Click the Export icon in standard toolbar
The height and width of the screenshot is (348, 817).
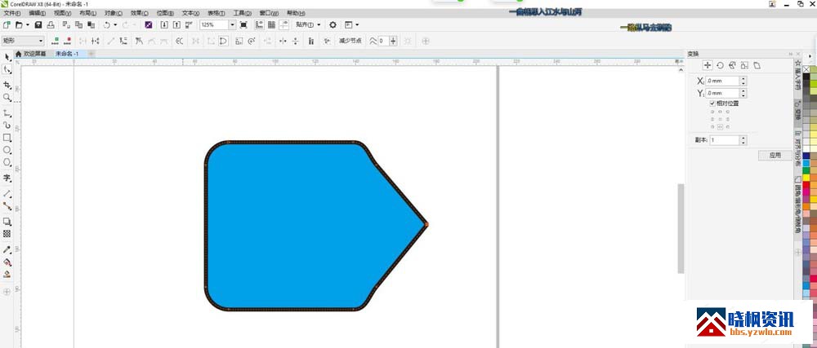coord(176,24)
